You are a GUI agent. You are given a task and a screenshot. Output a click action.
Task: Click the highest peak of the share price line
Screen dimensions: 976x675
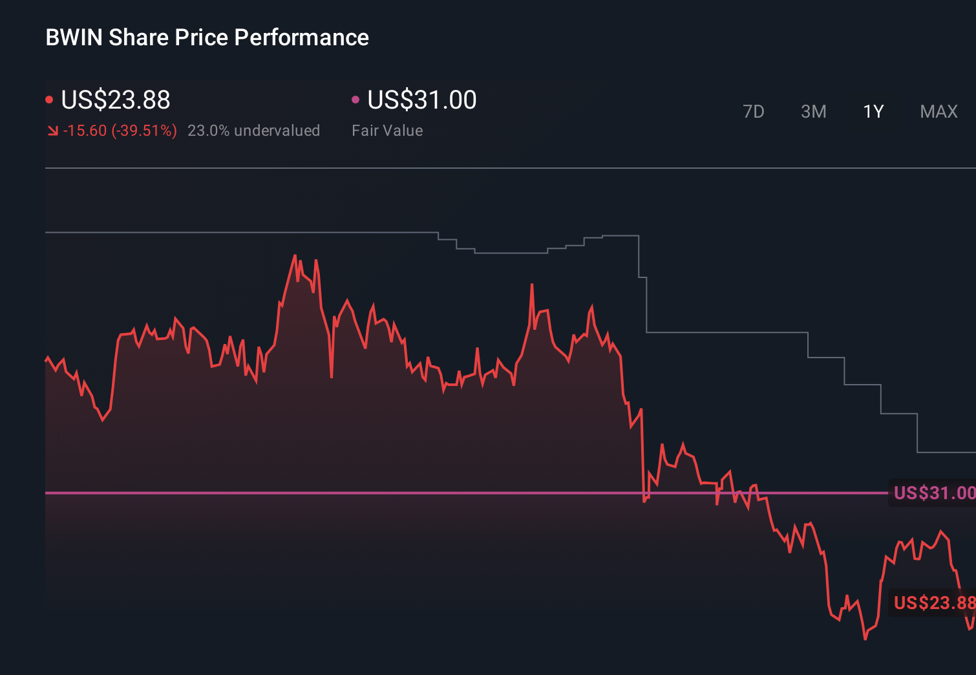tap(296, 254)
